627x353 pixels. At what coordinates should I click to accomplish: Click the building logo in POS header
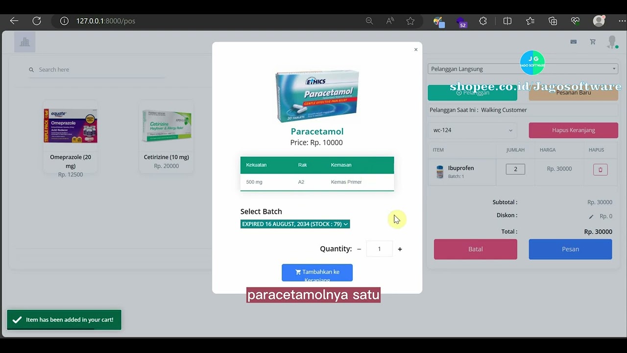[x=24, y=42]
